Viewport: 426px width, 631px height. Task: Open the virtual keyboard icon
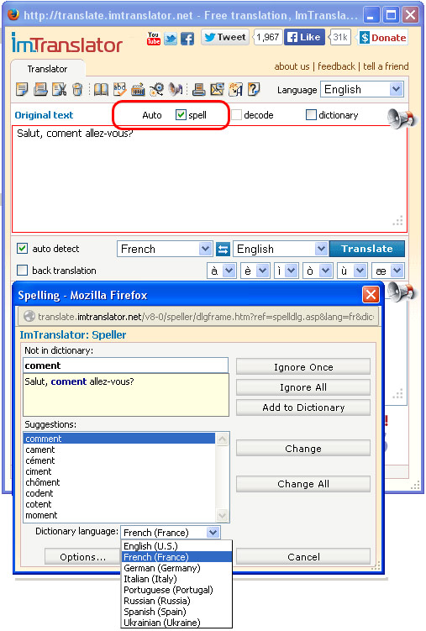[x=138, y=89]
